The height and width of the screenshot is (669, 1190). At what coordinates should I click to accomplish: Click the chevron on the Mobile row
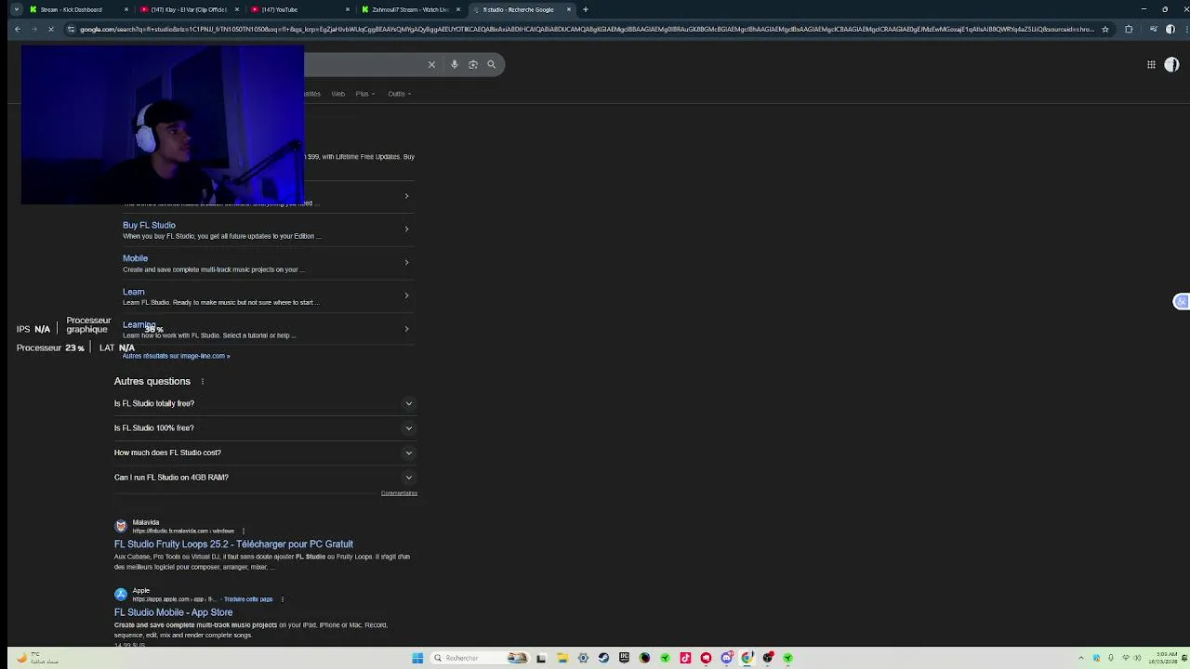coord(406,262)
